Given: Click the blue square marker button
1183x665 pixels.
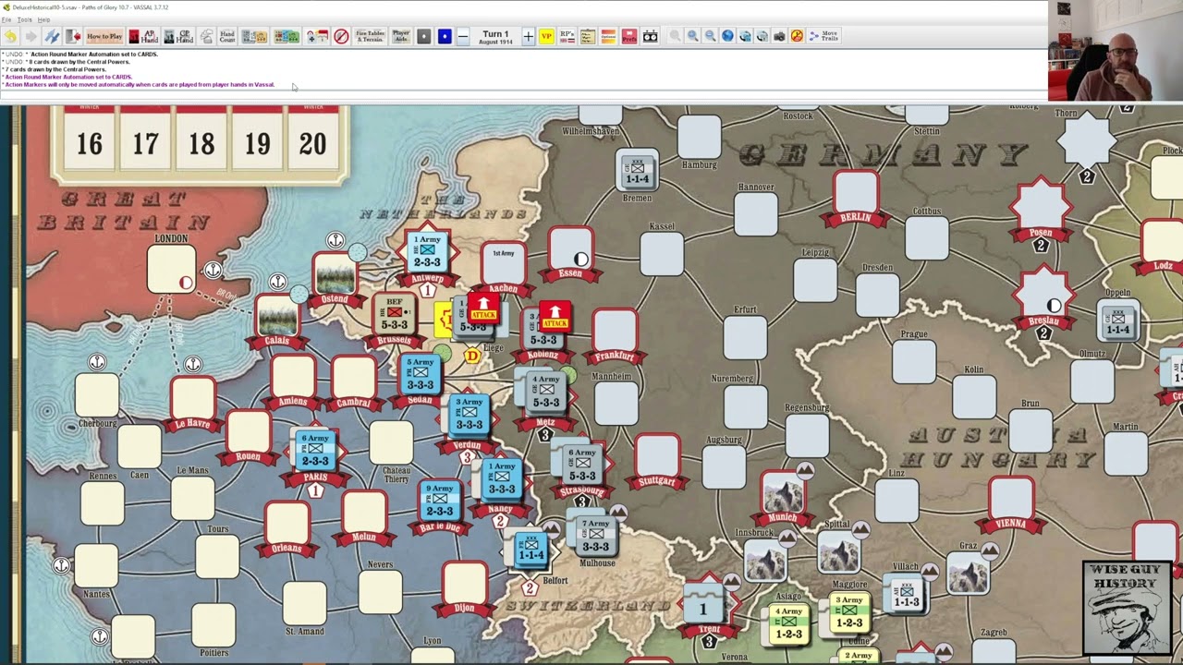Looking at the screenshot, I should (445, 36).
